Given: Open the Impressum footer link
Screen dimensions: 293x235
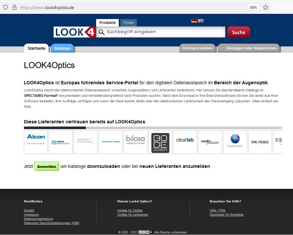Looking at the screenshot, I should (31, 215).
